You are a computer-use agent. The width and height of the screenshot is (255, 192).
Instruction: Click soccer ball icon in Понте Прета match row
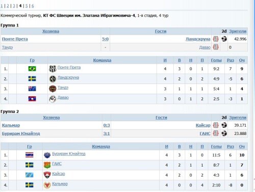224,39
